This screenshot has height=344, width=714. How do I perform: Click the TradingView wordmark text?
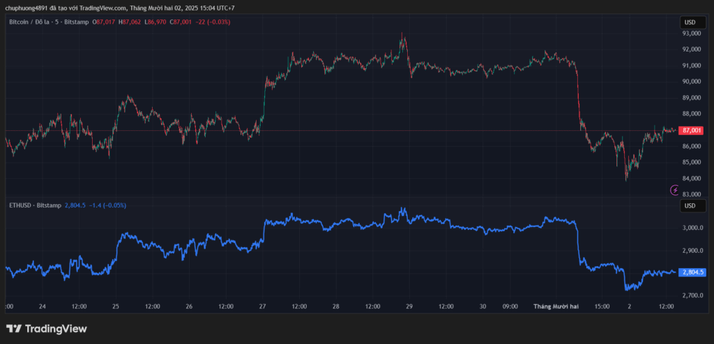56,329
